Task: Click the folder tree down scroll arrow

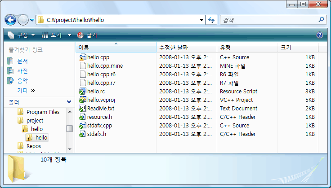Action: [x=69, y=149]
